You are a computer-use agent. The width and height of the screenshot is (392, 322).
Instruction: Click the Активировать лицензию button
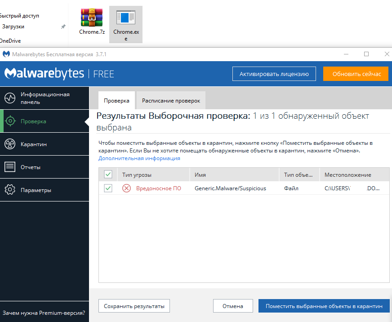coord(274,74)
